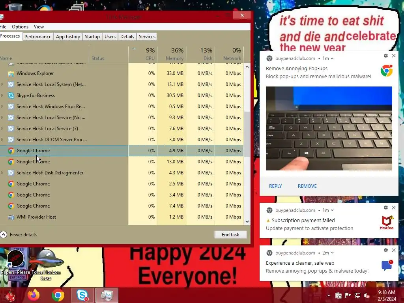The image size is (404, 303).
Task: Dismiss the Experience a cleaner, safe web notification
Action: tap(394, 250)
